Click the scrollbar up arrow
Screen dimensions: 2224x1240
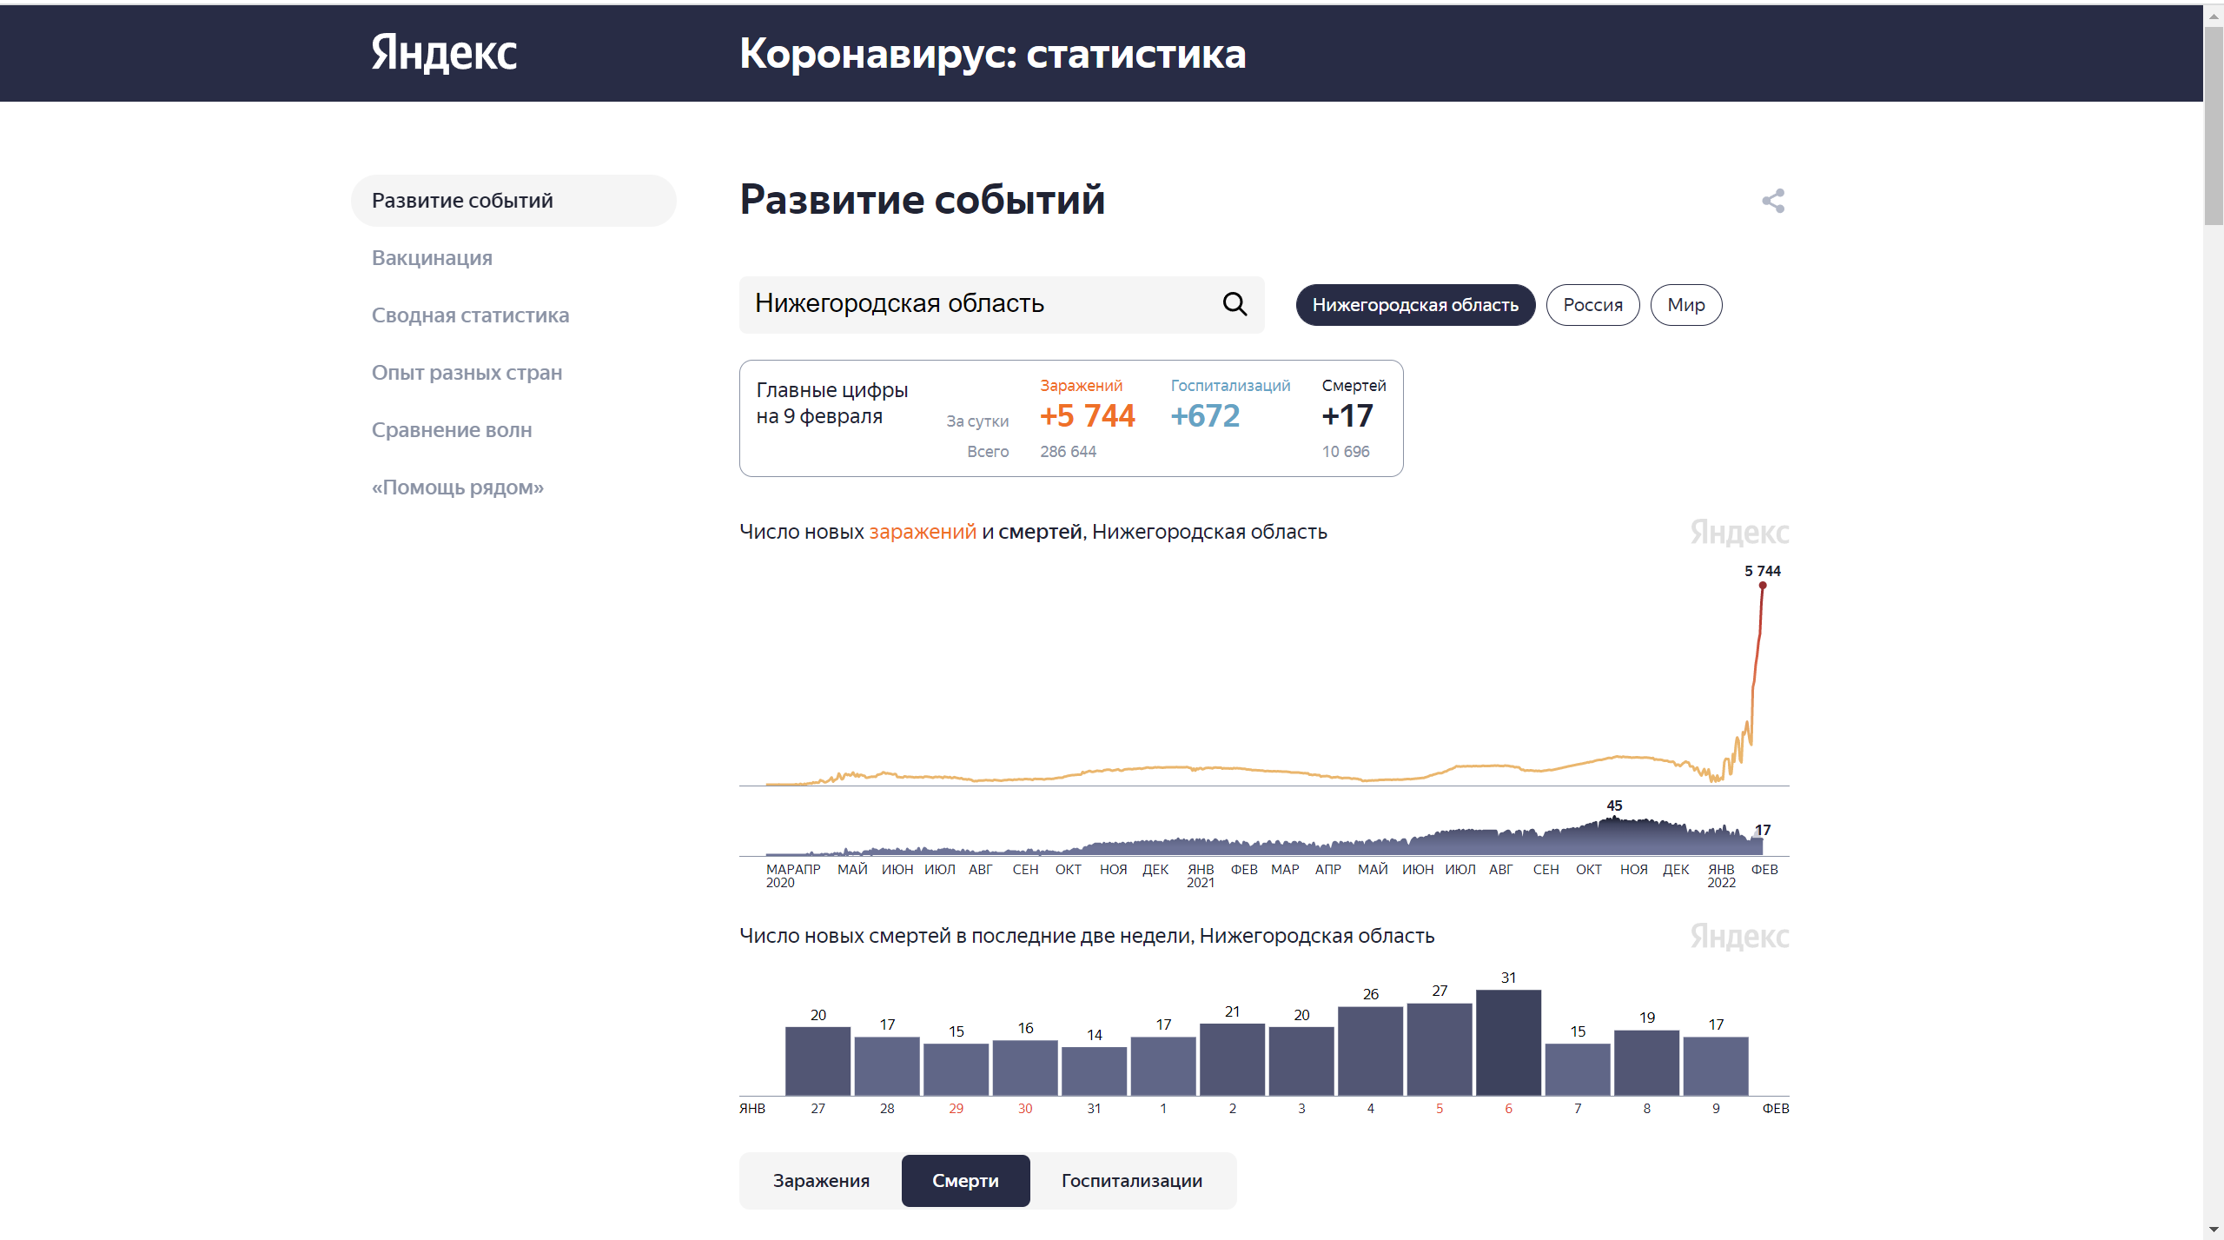(x=2213, y=16)
